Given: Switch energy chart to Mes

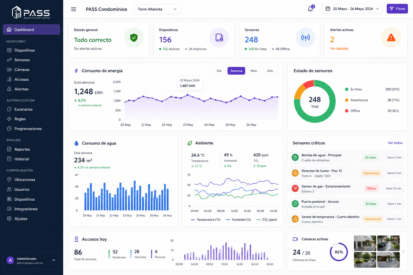Looking at the screenshot, I should point(254,71).
